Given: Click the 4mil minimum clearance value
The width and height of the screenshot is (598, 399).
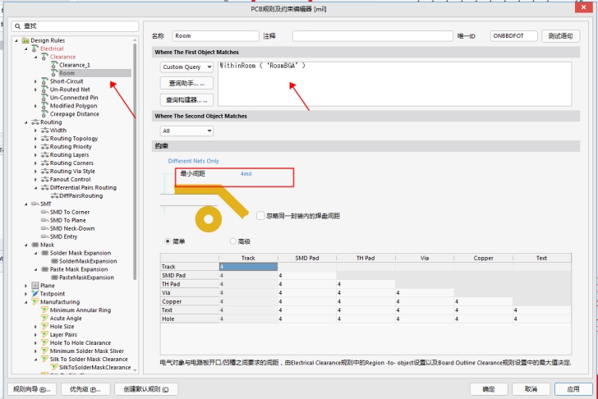Looking at the screenshot, I should point(246,174).
